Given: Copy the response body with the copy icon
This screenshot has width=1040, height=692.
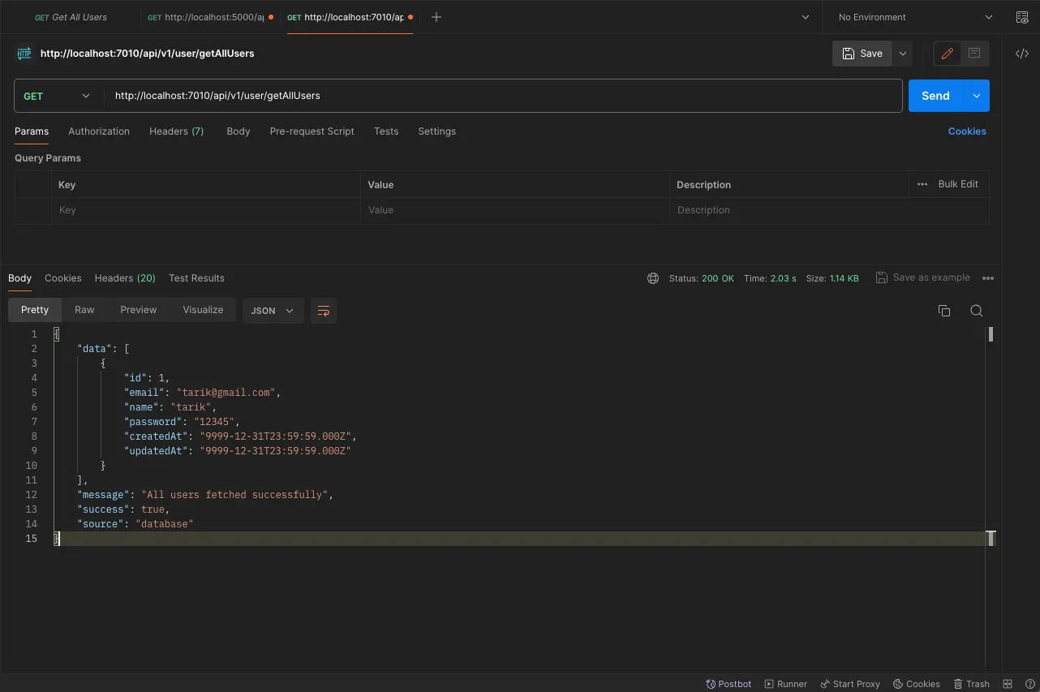Looking at the screenshot, I should [x=944, y=311].
